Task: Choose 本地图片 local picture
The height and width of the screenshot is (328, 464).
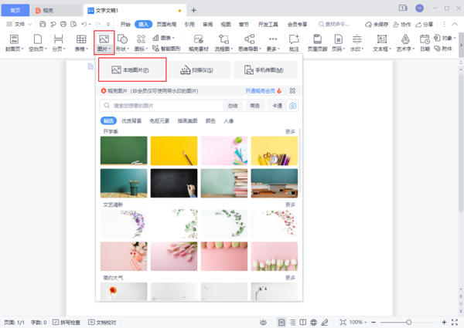Action: (x=132, y=69)
